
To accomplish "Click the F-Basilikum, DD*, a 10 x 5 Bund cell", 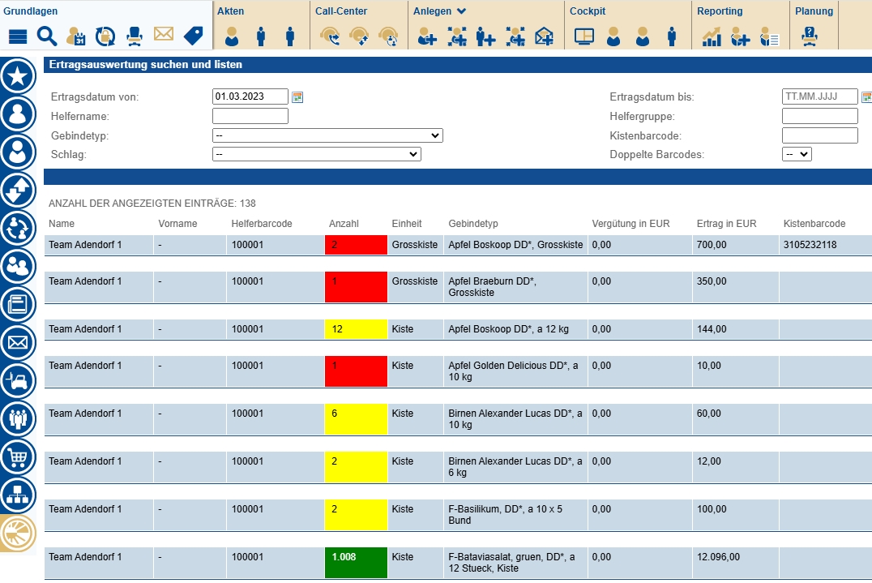I will pos(515,515).
